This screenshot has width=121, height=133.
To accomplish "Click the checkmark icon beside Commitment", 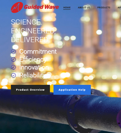I will tap(14, 51).
